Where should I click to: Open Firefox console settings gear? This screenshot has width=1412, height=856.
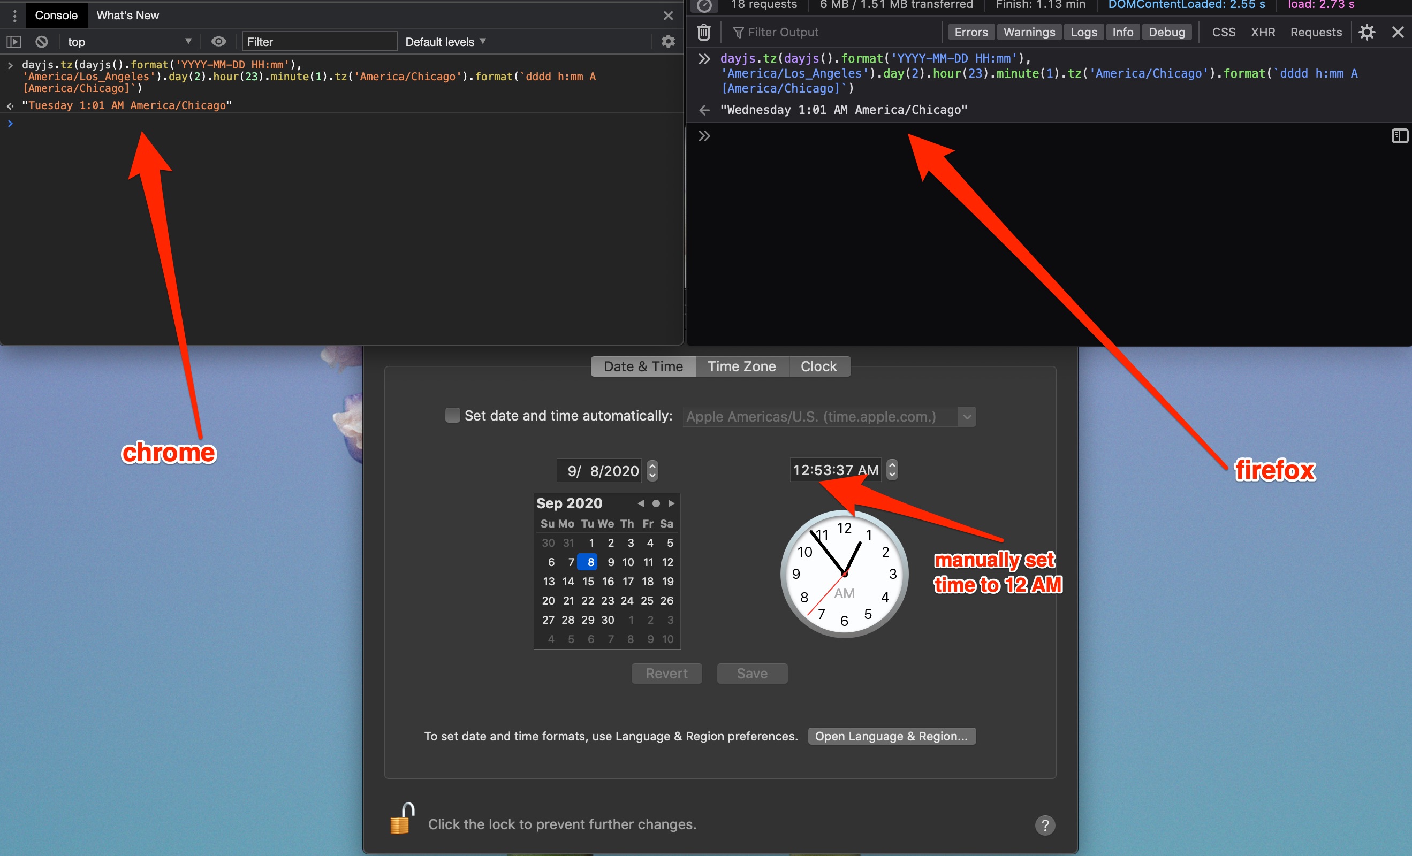tap(1366, 32)
